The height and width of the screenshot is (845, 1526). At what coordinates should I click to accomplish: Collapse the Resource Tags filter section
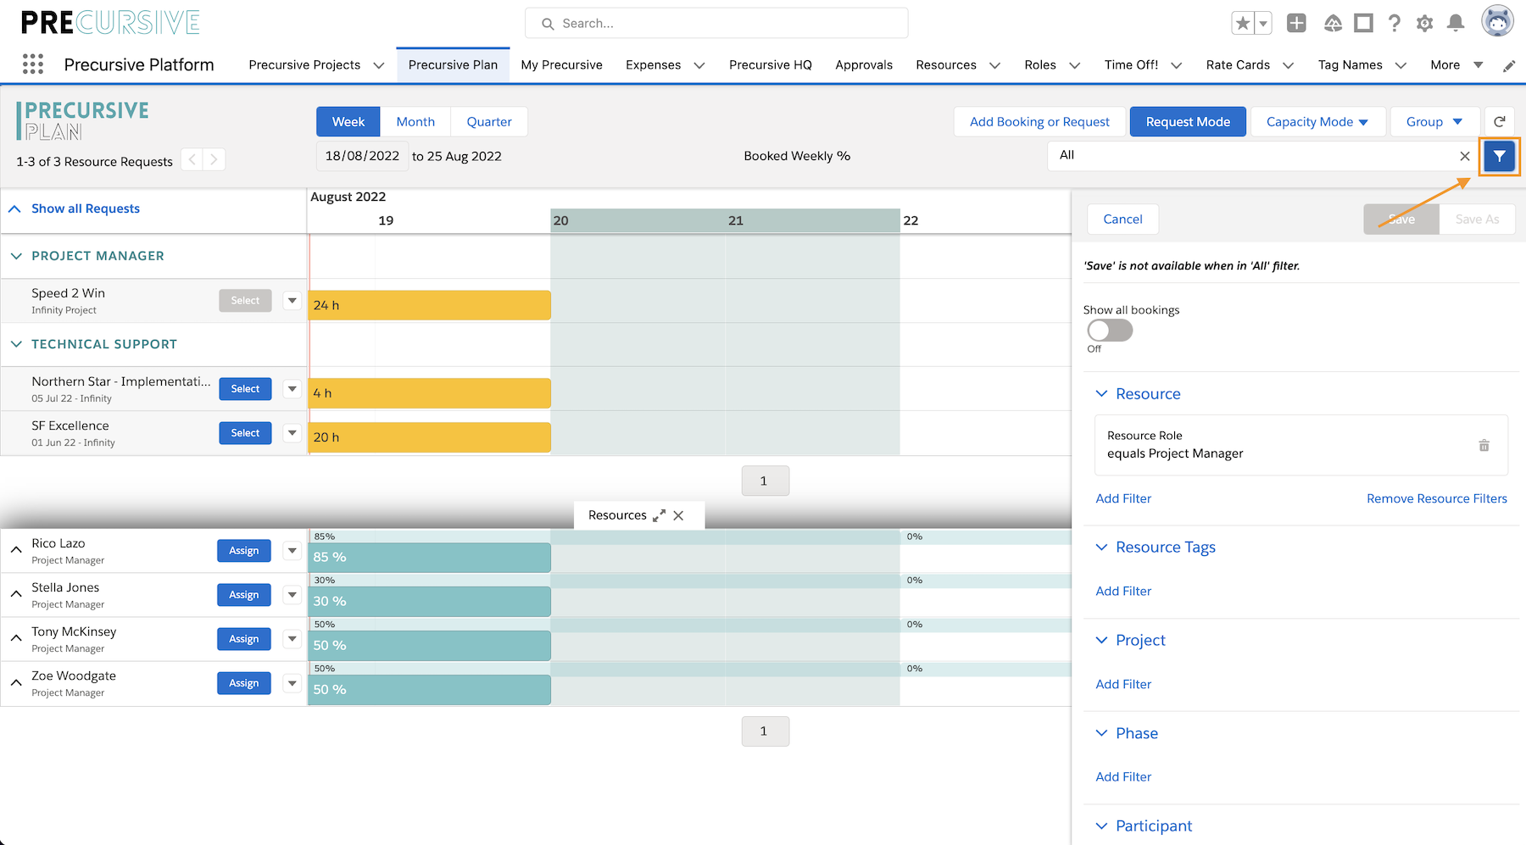coord(1101,548)
